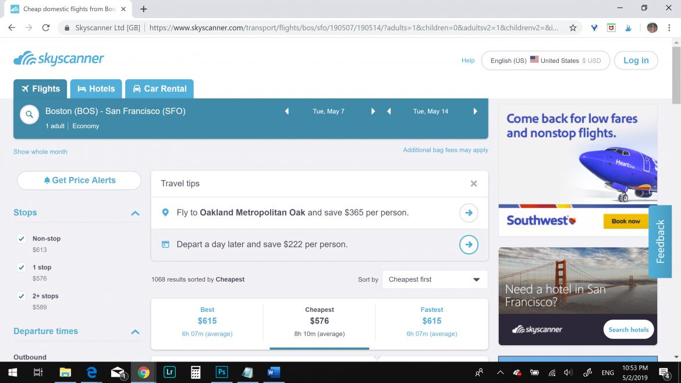681x383 pixels.
Task: Bookmark page with the star icon
Action: pyautogui.click(x=573, y=27)
